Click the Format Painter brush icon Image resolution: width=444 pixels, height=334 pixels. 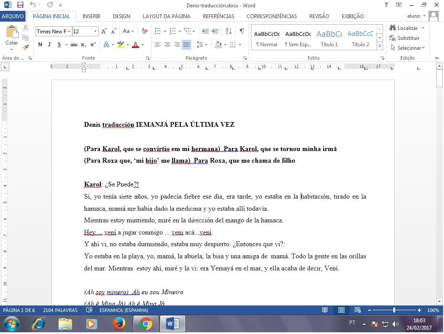coord(26,47)
